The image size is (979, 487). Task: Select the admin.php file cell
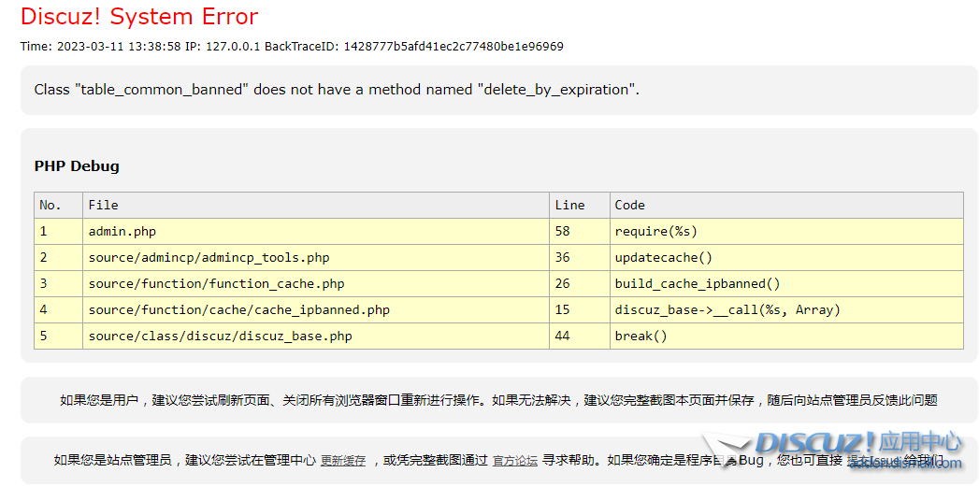pos(316,231)
